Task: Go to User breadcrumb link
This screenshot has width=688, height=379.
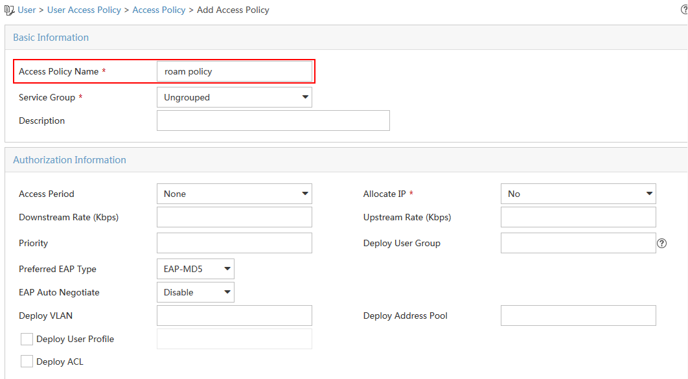Action: click(x=27, y=10)
